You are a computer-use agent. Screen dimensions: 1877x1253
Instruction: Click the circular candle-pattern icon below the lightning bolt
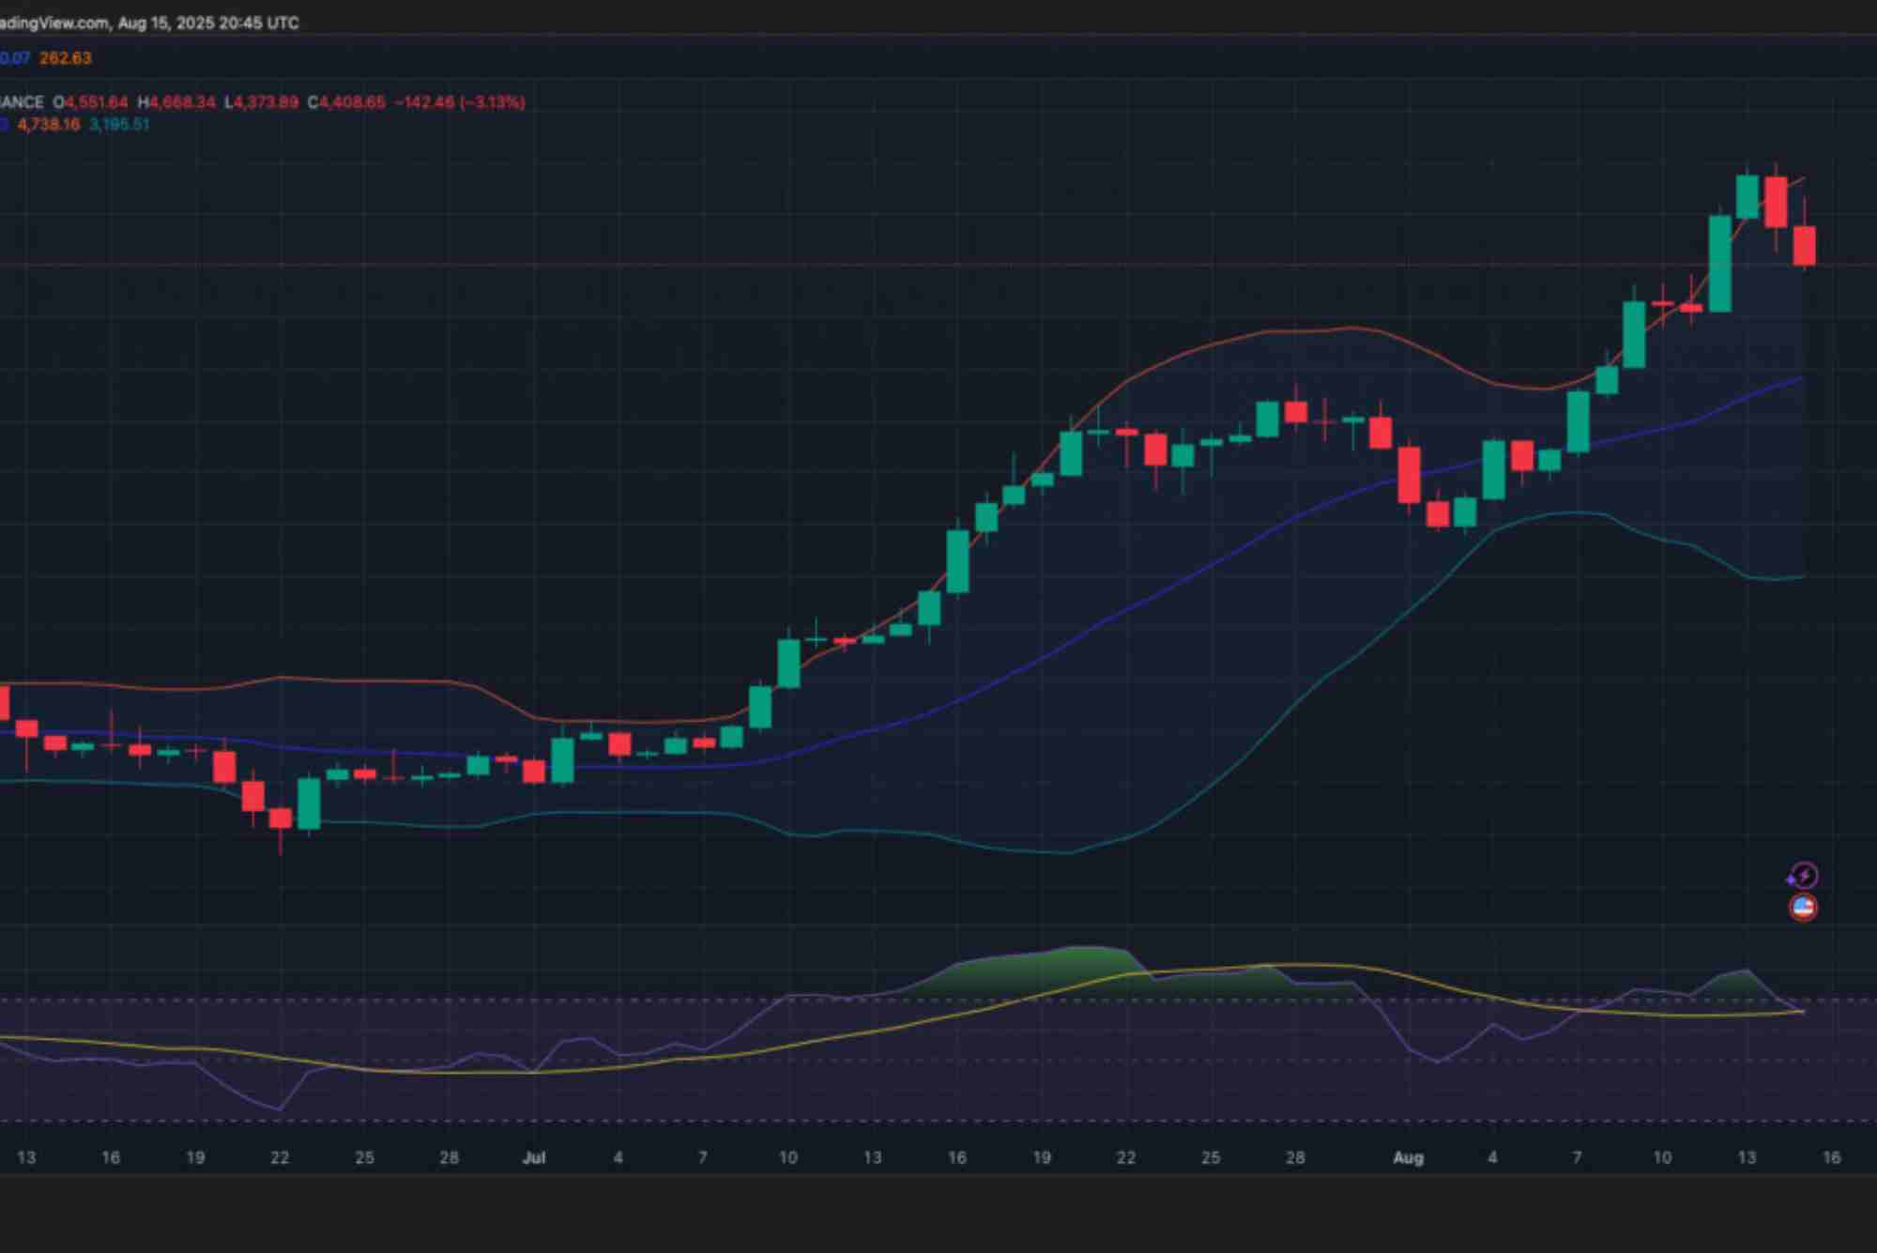[x=1802, y=905]
